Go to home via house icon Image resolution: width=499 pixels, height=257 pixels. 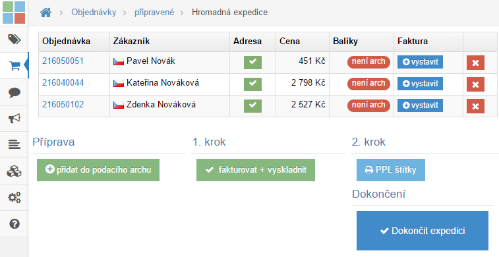45,13
